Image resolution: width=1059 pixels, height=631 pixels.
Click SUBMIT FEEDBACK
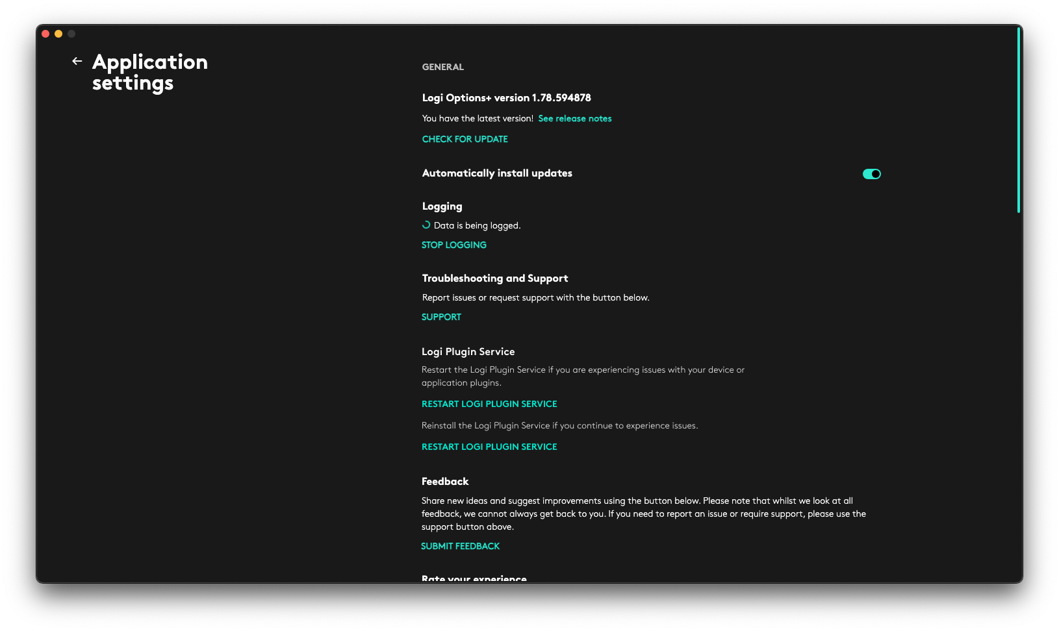[460, 546]
